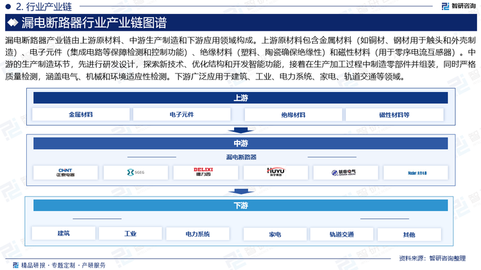The height and width of the screenshot is (270, 481).
Task: Click the Noder logo card
Action: [416, 172]
